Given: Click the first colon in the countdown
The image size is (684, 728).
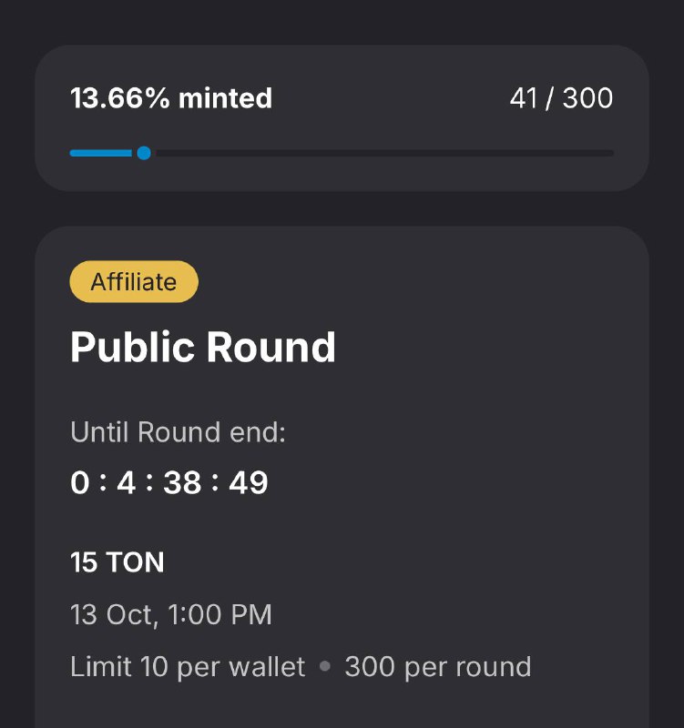Looking at the screenshot, I should pos(103,483).
